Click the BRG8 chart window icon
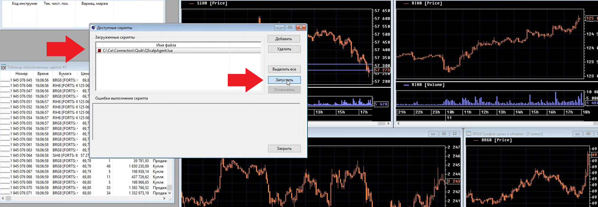598x207 pixels. tap(469, 134)
